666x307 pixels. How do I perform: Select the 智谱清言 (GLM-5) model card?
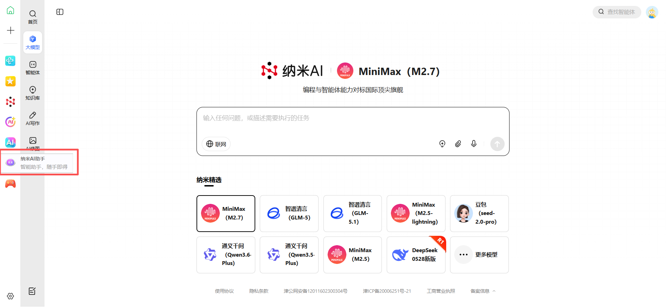pyautogui.click(x=289, y=213)
